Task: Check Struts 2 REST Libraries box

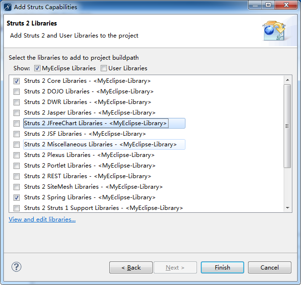Action: 17,176
